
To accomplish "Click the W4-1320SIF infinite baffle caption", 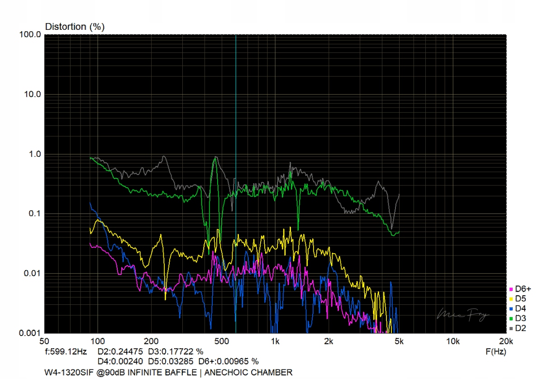I will 168,373.
